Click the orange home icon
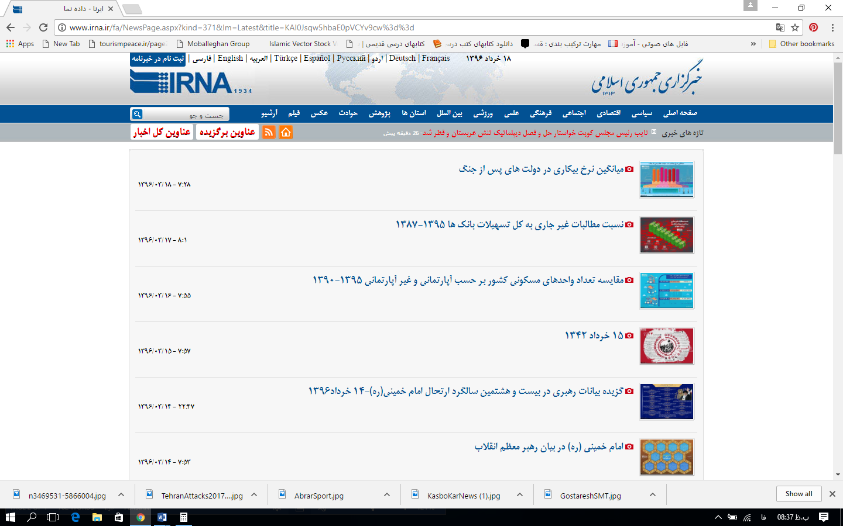843x526 pixels. pyautogui.click(x=286, y=133)
